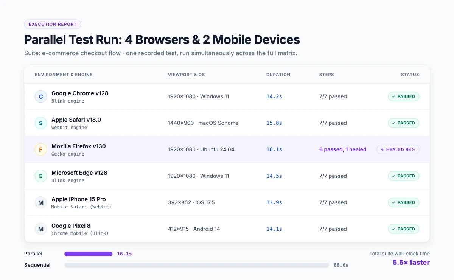Click '6 passed, 1 healed' steps text
Viewport: 454px width, 280px height.
click(x=343, y=149)
